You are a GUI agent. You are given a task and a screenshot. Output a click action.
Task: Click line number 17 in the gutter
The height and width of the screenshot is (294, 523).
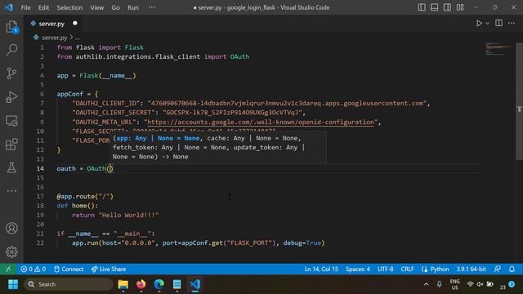[40, 196]
